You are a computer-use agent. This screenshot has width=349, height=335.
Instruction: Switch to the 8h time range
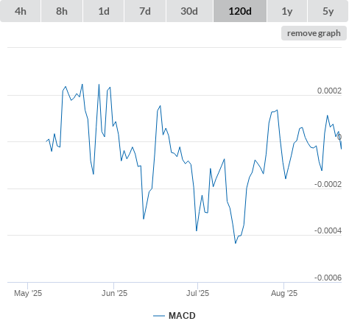(62, 11)
